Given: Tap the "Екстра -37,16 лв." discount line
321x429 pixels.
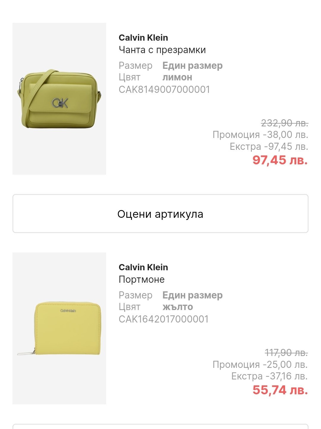Looking at the screenshot, I should (x=270, y=376).
